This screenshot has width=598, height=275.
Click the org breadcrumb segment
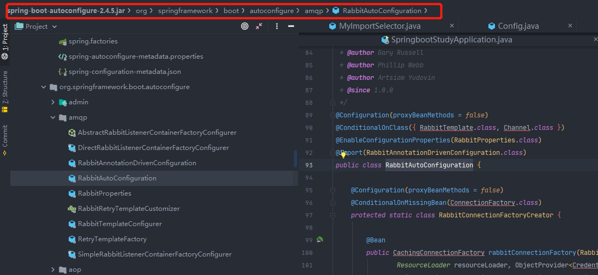141,11
